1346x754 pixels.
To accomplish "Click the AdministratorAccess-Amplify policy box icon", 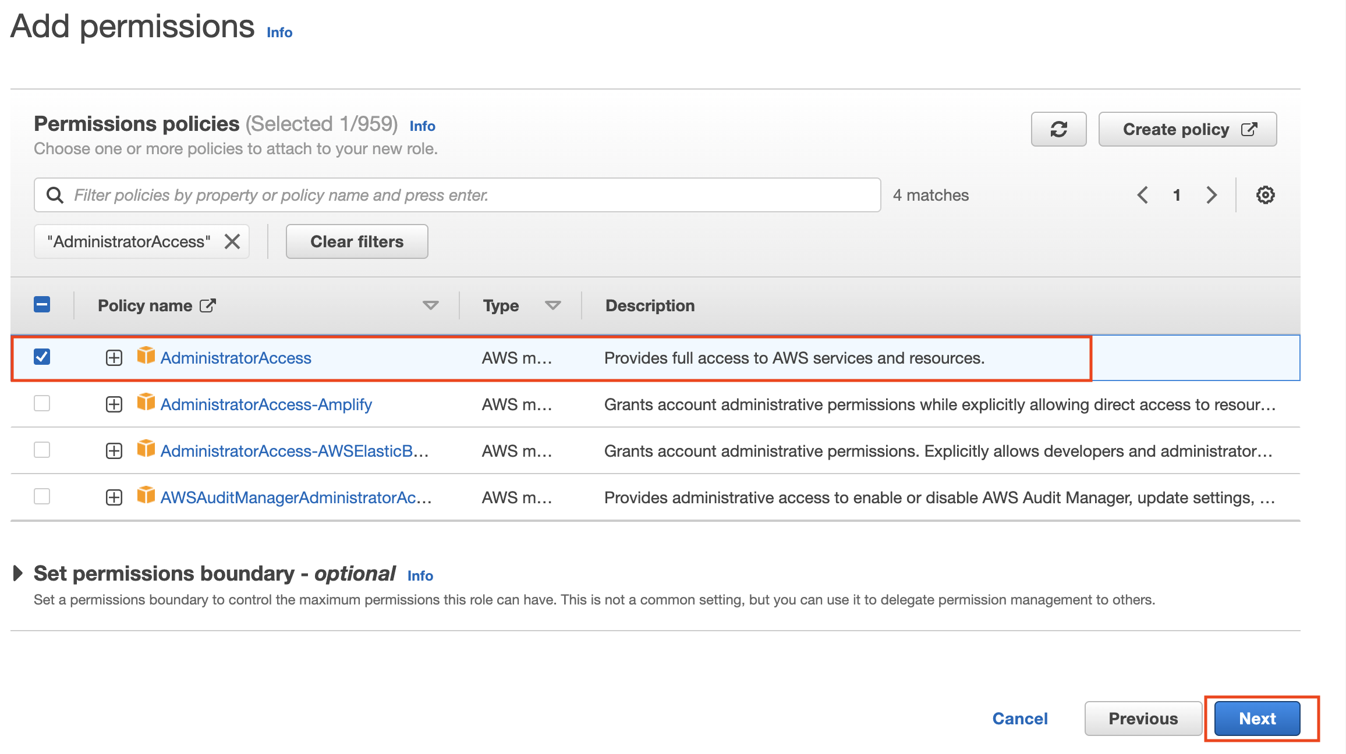I will (x=146, y=403).
